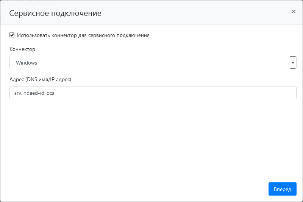303x202 pixels.
Task: Uncheck the service connection connector checkbox
Action: [12, 35]
